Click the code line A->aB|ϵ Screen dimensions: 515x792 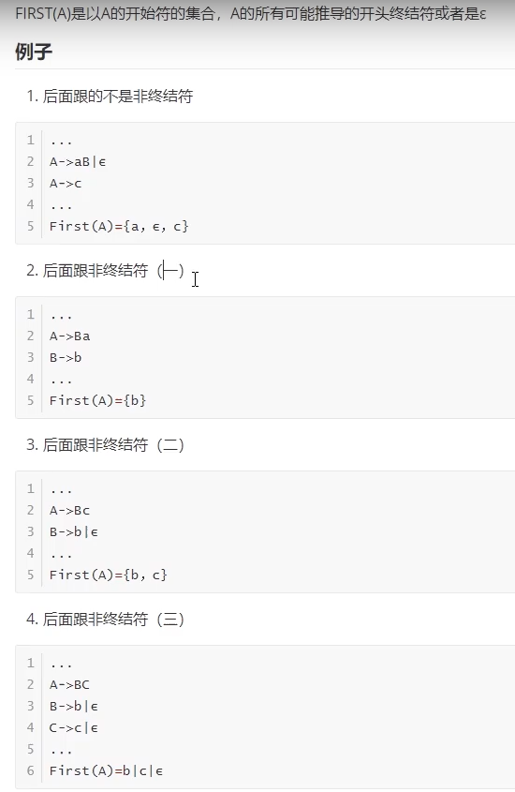[x=78, y=161]
